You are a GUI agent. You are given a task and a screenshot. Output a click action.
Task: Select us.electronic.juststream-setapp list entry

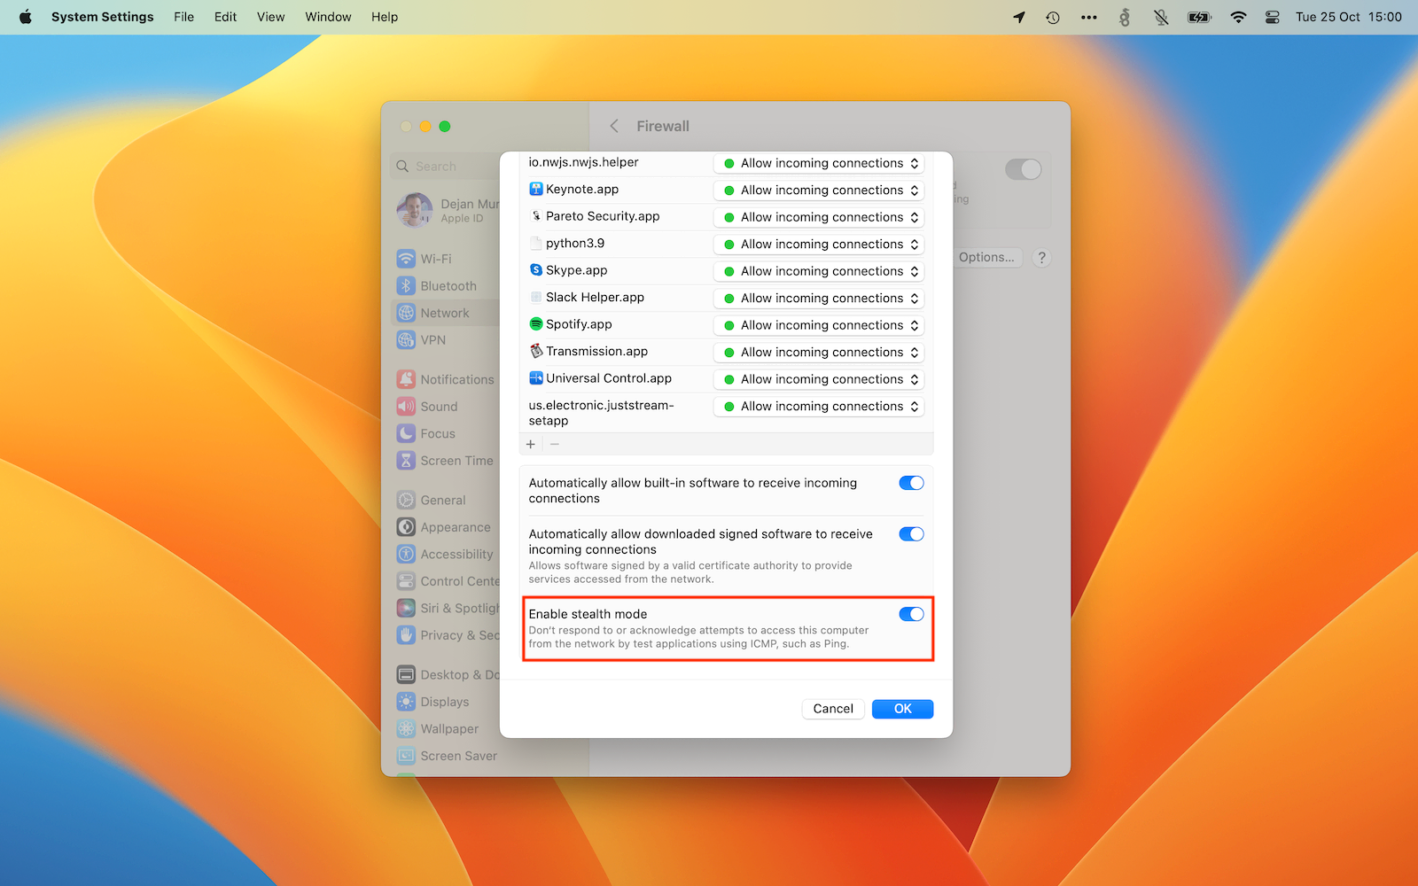click(x=601, y=413)
